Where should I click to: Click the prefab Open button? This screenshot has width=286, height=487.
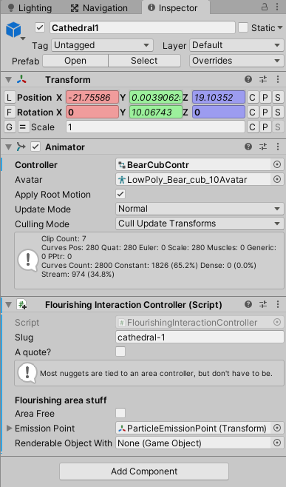pyautogui.click(x=75, y=61)
